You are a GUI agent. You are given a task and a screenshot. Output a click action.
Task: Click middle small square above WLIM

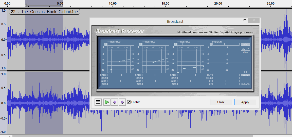tap(245, 72)
